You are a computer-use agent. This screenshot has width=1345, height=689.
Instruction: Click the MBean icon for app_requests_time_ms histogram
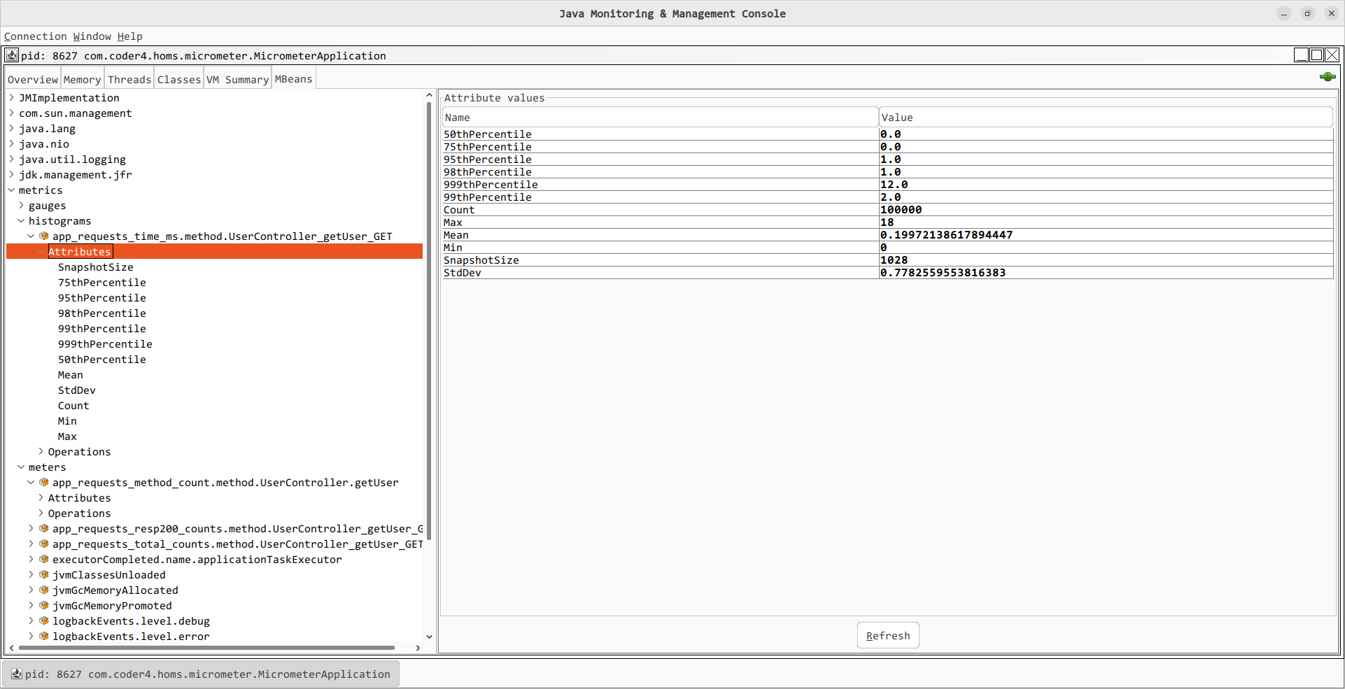tap(44, 236)
